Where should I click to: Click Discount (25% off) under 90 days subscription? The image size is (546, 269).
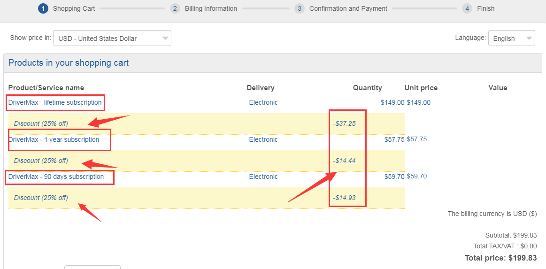pyautogui.click(x=41, y=198)
